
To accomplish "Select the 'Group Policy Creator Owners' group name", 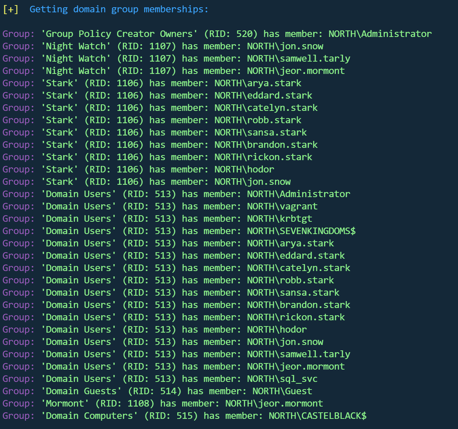I will tap(119, 34).
